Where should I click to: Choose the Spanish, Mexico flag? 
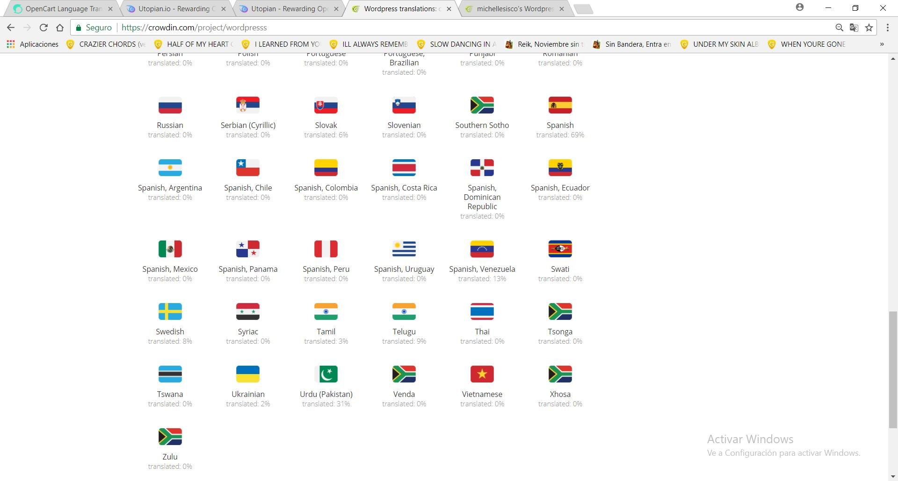pyautogui.click(x=170, y=249)
